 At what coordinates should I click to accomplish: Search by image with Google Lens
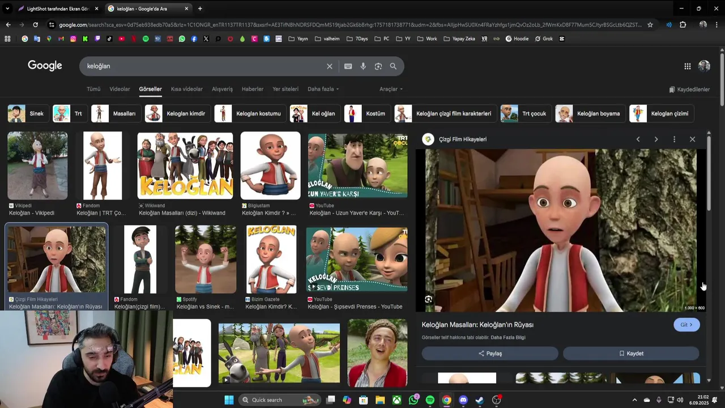(378, 66)
